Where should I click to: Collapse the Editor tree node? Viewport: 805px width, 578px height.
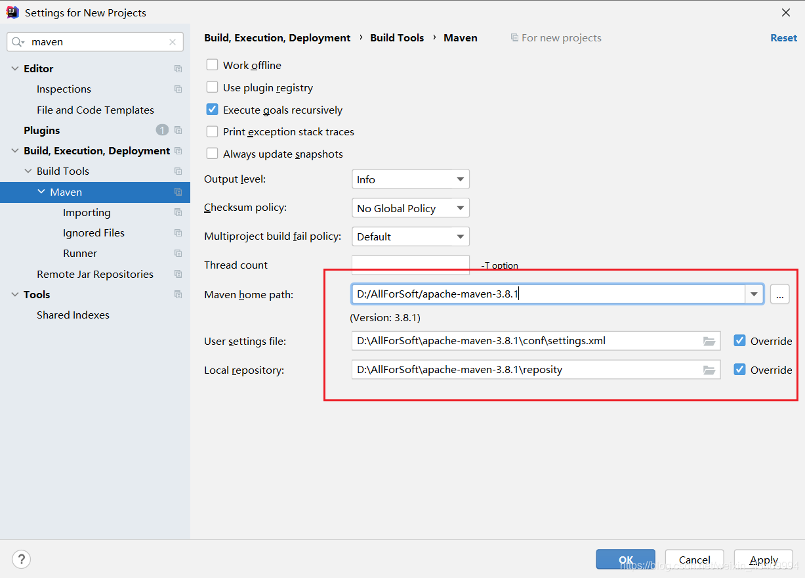15,68
